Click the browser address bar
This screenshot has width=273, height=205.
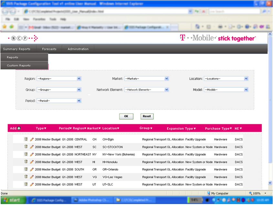pyautogui.click(x=108, y=12)
